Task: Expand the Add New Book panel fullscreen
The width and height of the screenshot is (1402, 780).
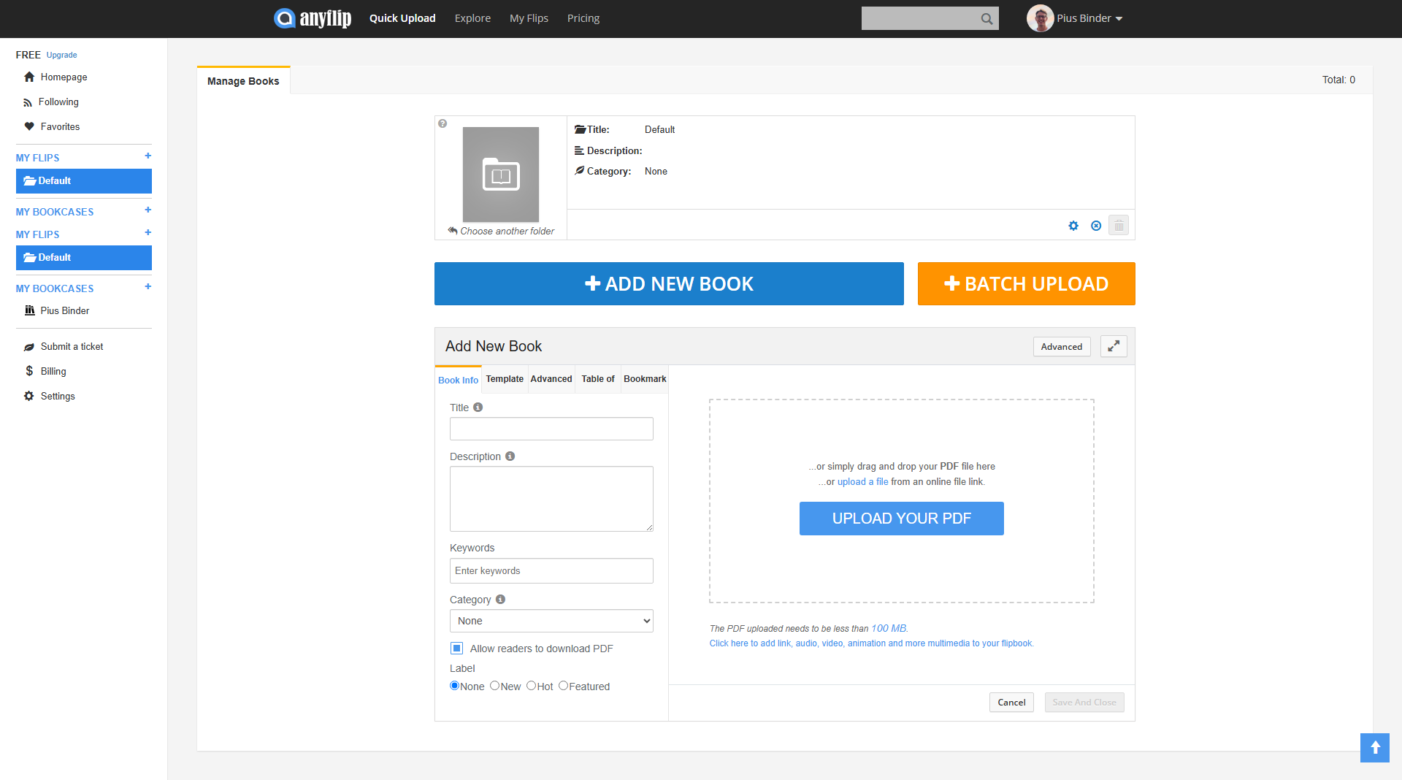Action: pyautogui.click(x=1114, y=346)
